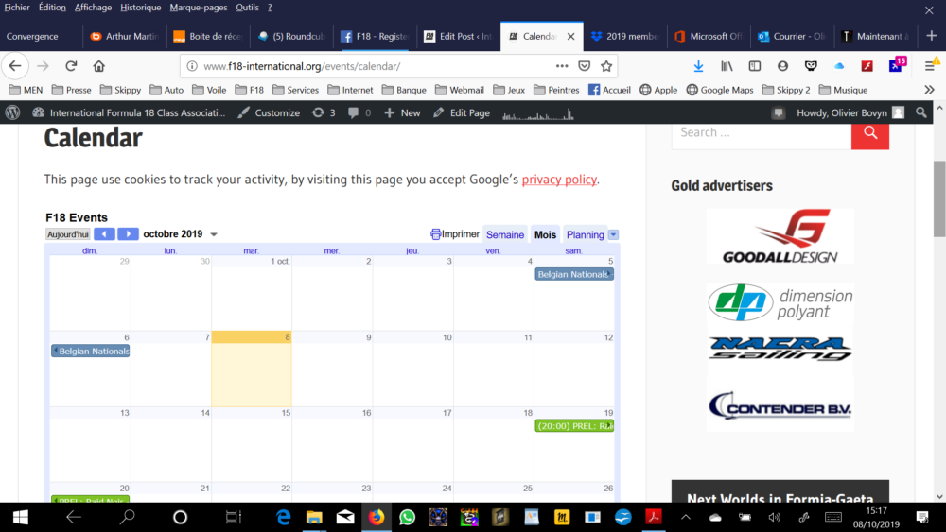This screenshot has height=532, width=946.
Task: Open the Banque bookmarks folder
Action: click(x=404, y=90)
